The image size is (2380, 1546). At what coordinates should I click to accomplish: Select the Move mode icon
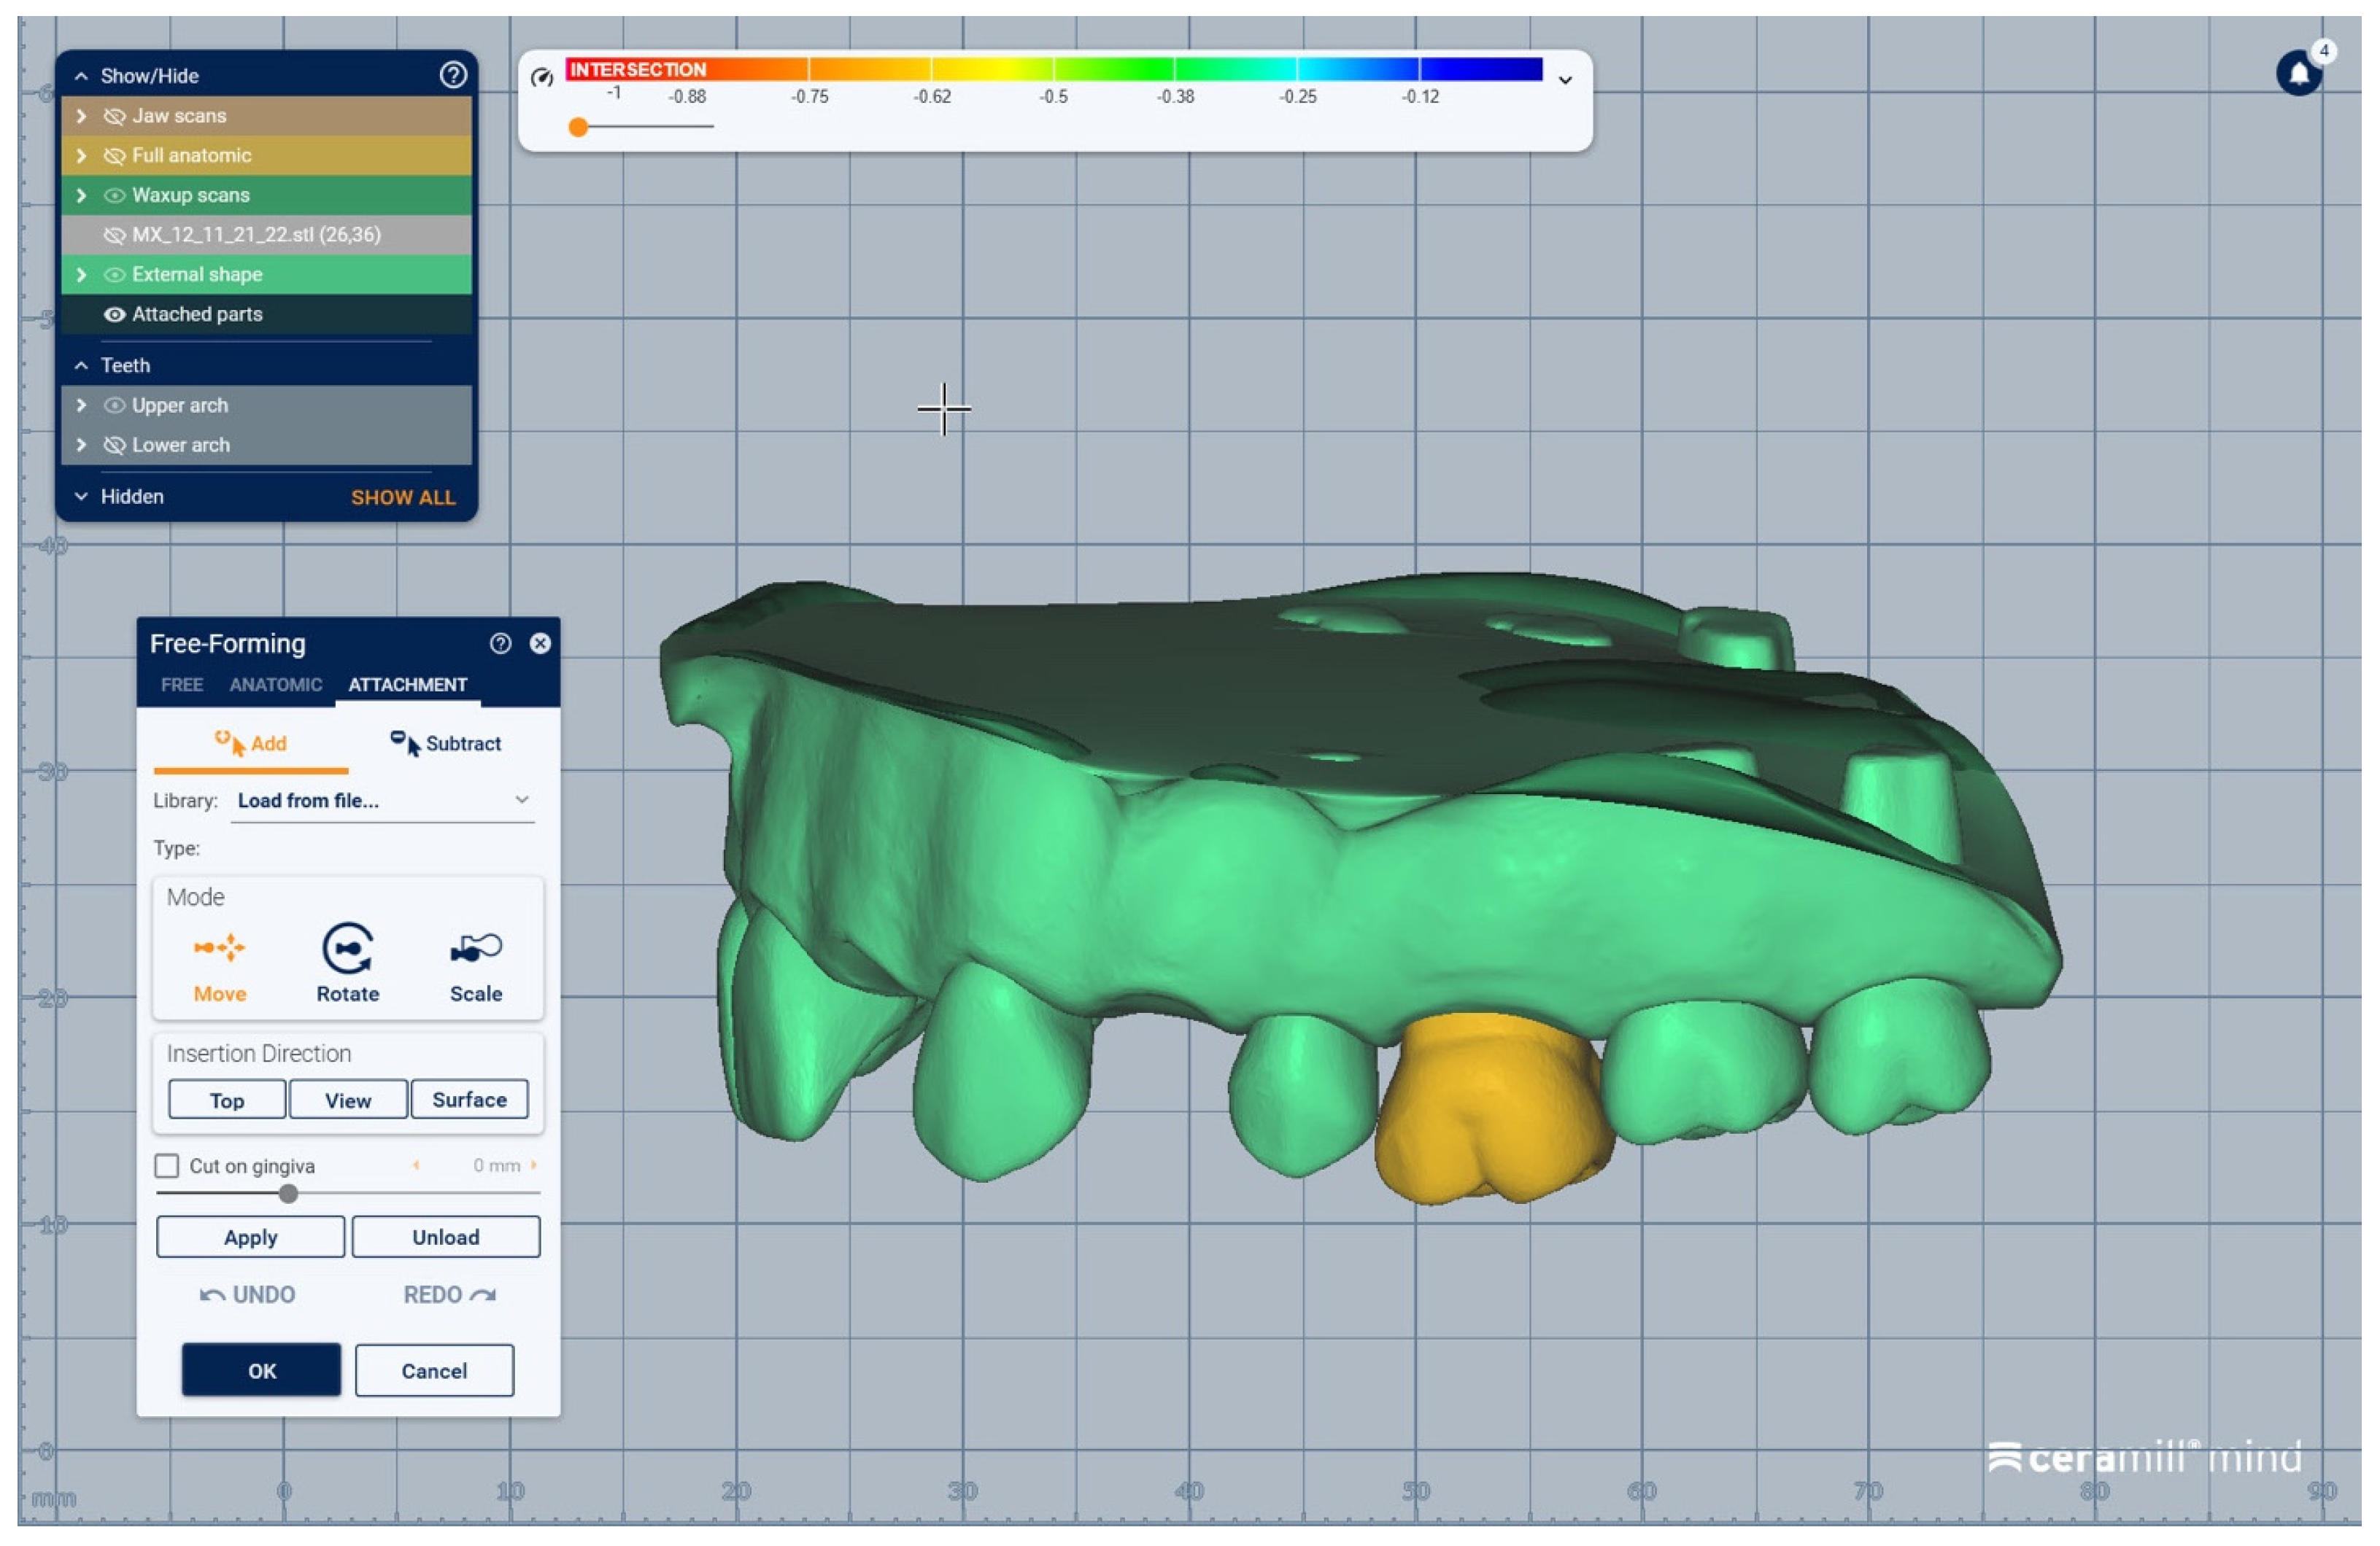[219, 949]
